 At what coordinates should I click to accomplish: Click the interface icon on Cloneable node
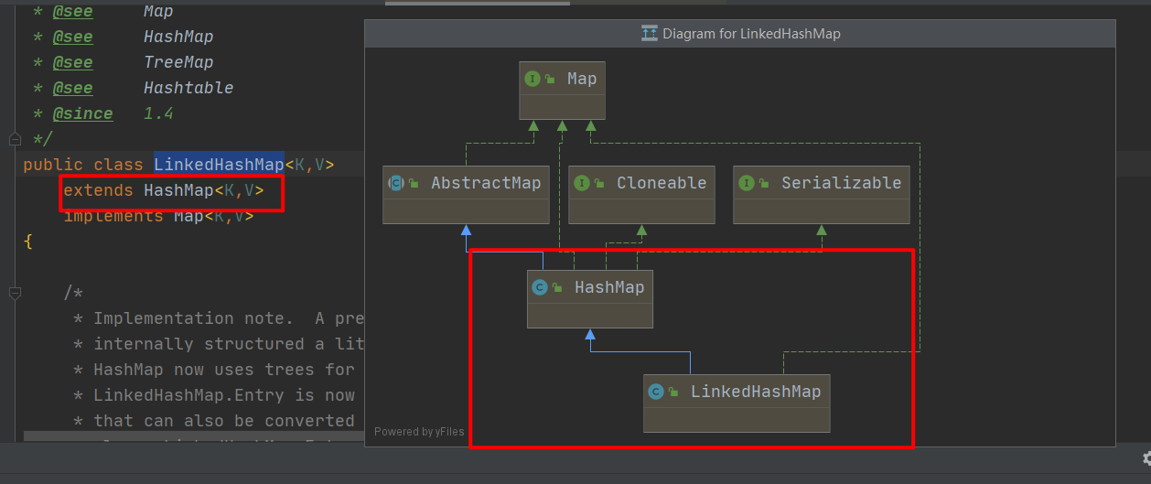tap(582, 183)
